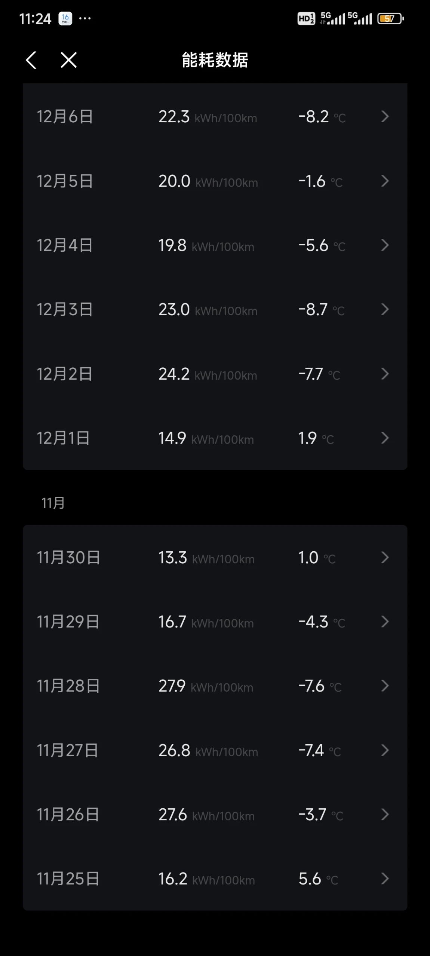Select the 24.2 kWh/100km consumption value
Screen dimensions: 430x956
[x=208, y=374]
